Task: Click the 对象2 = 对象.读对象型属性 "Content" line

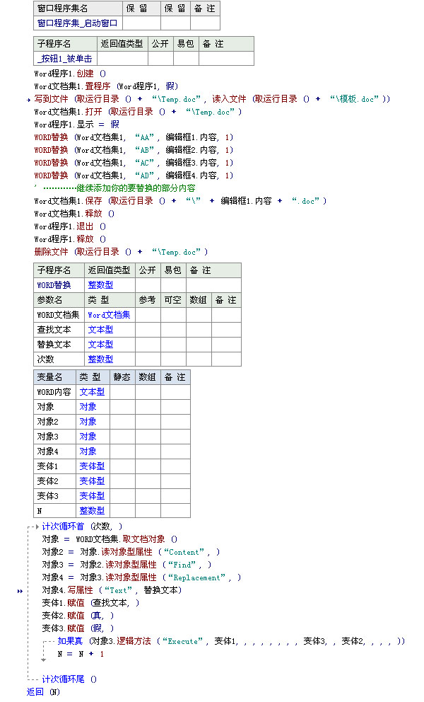Action: coord(131,552)
